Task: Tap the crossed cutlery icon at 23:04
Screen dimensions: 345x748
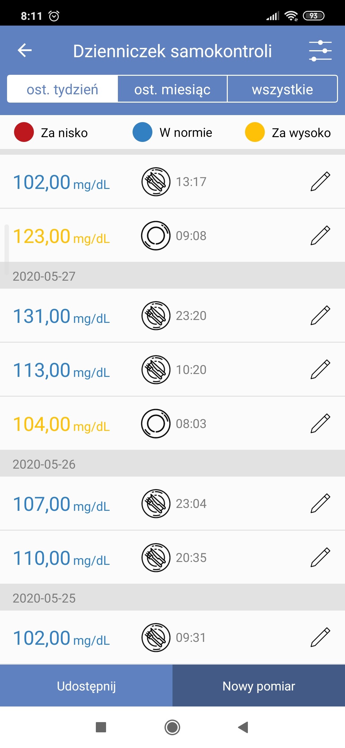Action: [156, 503]
